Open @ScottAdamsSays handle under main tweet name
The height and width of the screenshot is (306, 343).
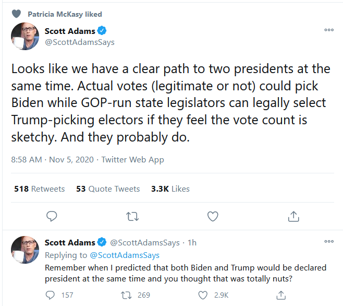[79, 42]
